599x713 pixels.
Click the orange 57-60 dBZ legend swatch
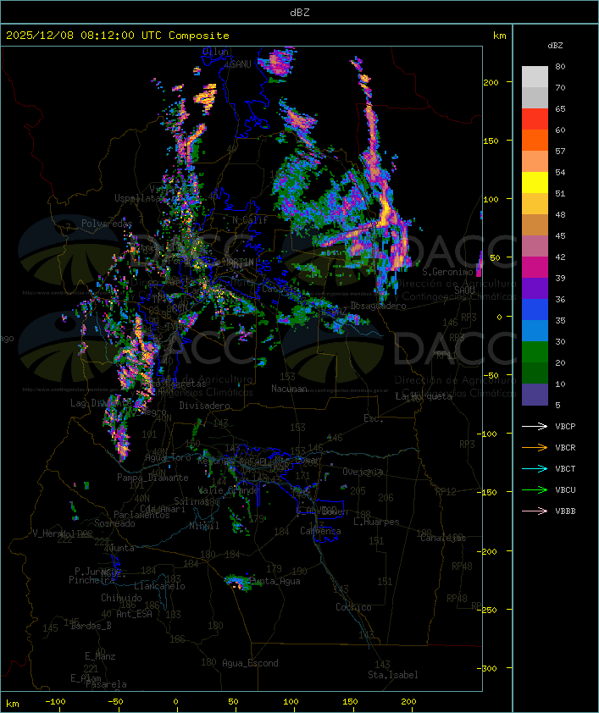tap(535, 140)
